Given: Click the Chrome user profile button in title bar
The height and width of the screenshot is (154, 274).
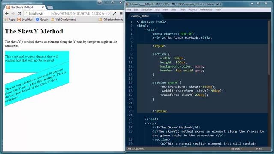Looking at the screenshot, I should 99,2.
